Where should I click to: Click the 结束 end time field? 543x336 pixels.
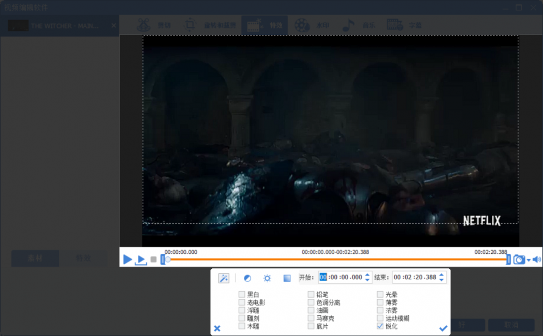coord(414,278)
